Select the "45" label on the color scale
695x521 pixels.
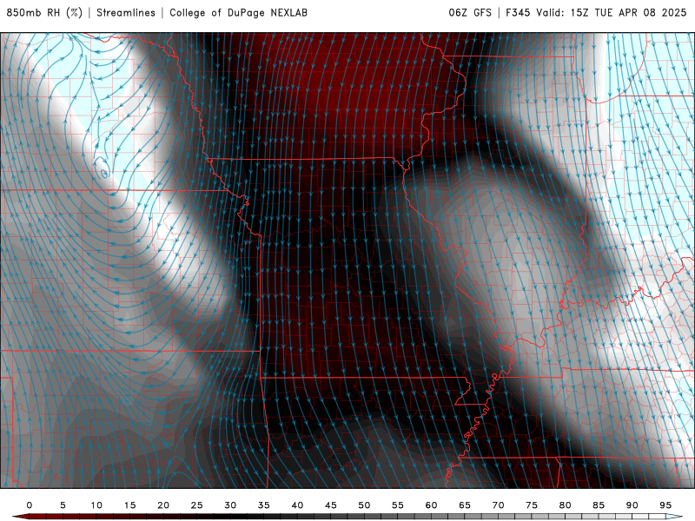click(x=331, y=505)
